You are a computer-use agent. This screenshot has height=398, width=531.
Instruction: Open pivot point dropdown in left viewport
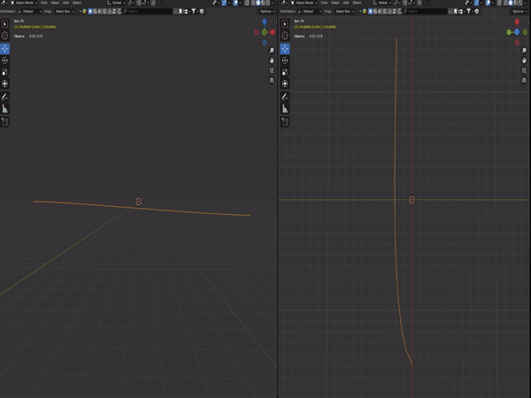(x=131, y=3)
